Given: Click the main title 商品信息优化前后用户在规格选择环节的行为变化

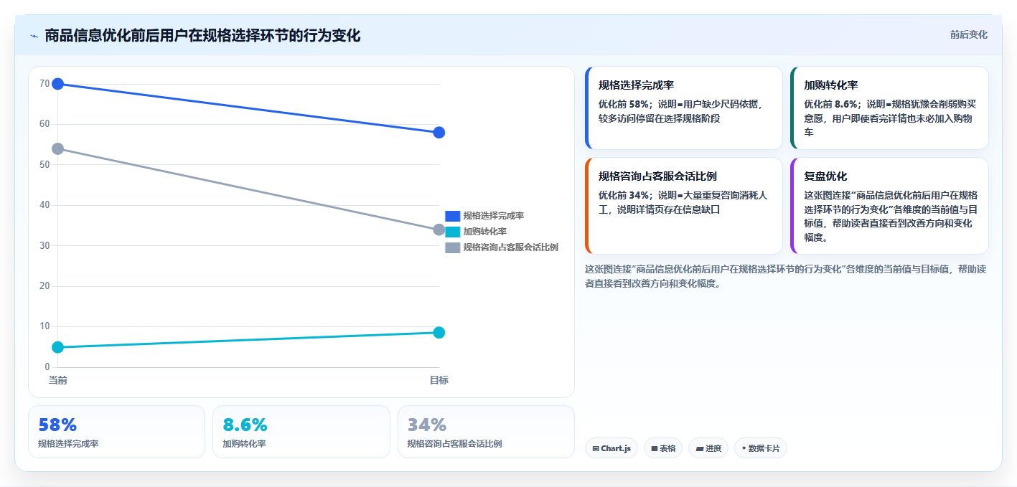Looking at the screenshot, I should (x=202, y=35).
